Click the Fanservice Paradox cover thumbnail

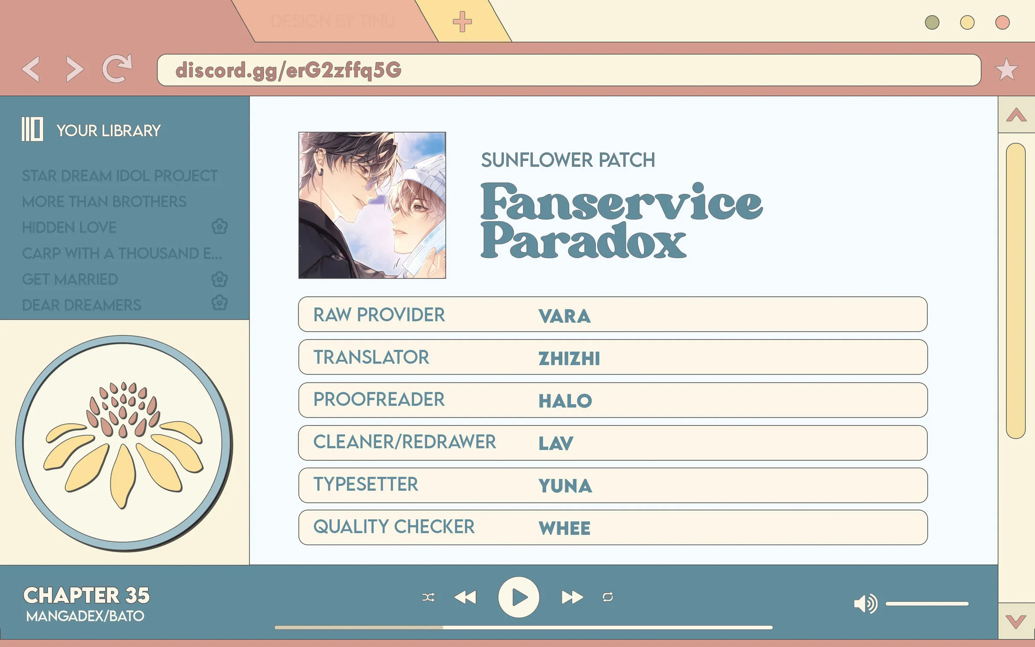(372, 205)
